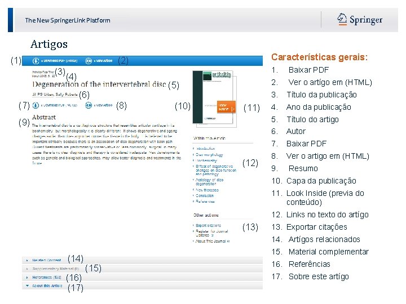This screenshot has height=304, width=406.
Task: Jump to Biochemistry section link
Action: (x=206, y=160)
